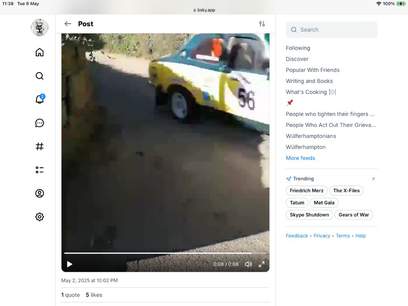Open the Chat speech-bubble icon
The width and height of the screenshot is (408, 306).
[39, 123]
